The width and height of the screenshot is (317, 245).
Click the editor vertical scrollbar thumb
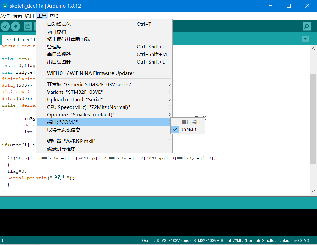coord(313,119)
